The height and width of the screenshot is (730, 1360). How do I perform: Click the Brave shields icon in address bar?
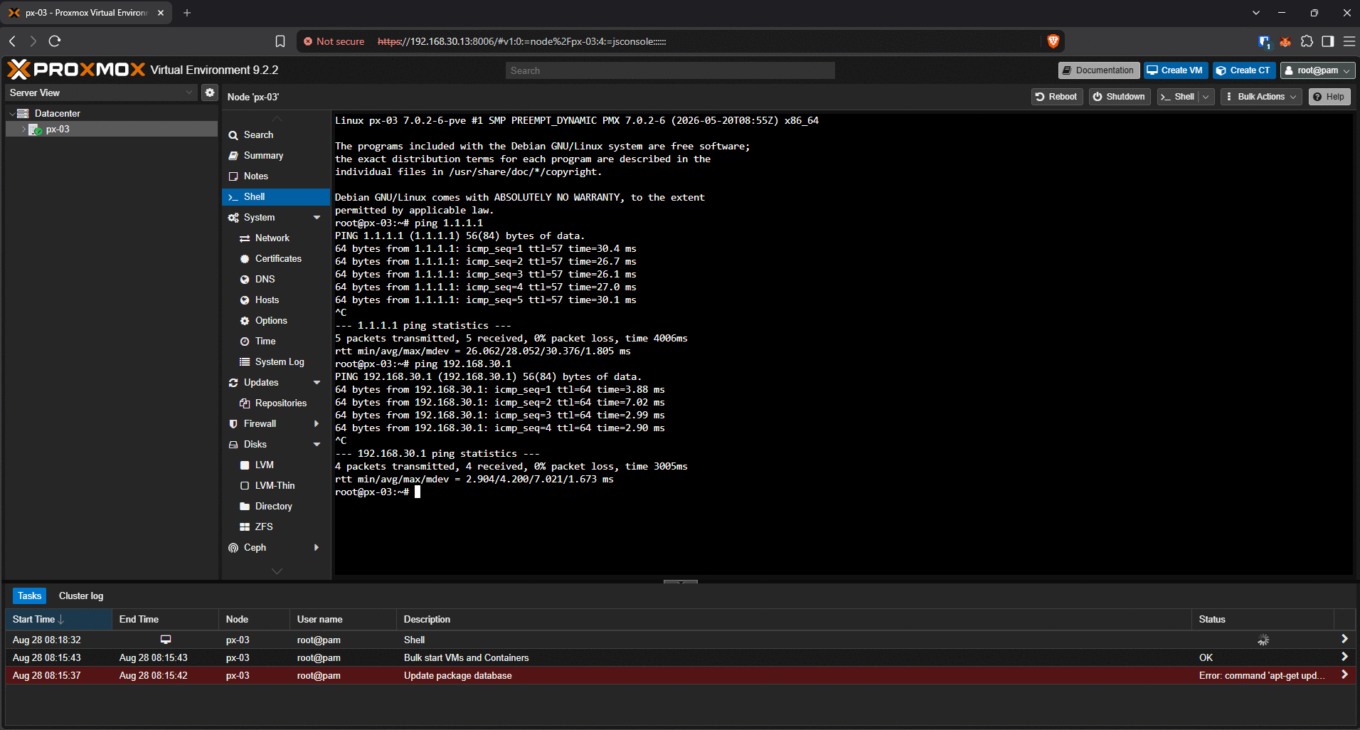pos(1053,41)
